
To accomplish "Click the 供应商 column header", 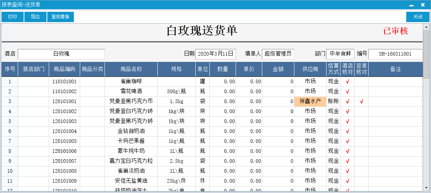I will coord(310,69).
